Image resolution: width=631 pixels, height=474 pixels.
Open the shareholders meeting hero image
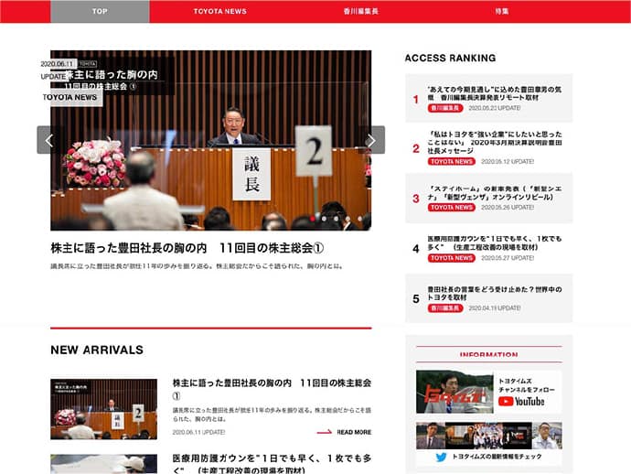click(x=211, y=140)
